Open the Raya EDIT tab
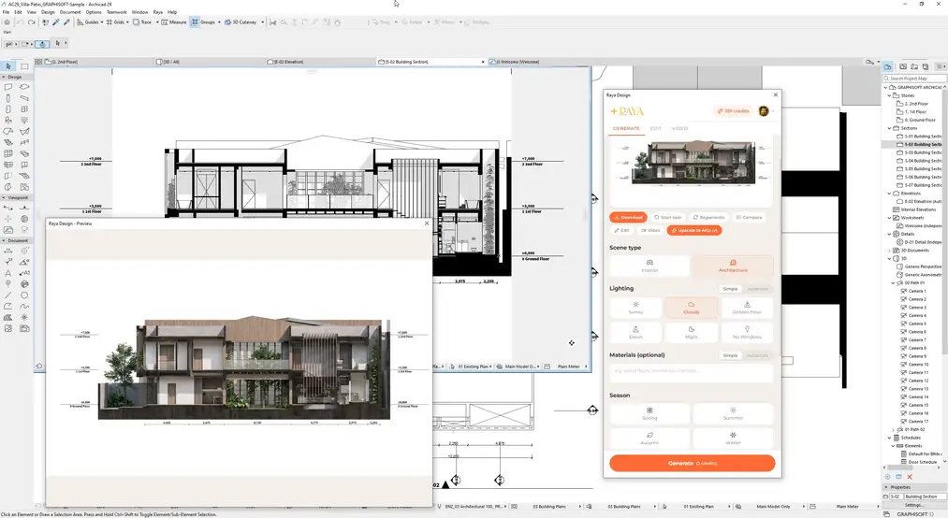Viewport: 948px width, 518px height. [656, 128]
